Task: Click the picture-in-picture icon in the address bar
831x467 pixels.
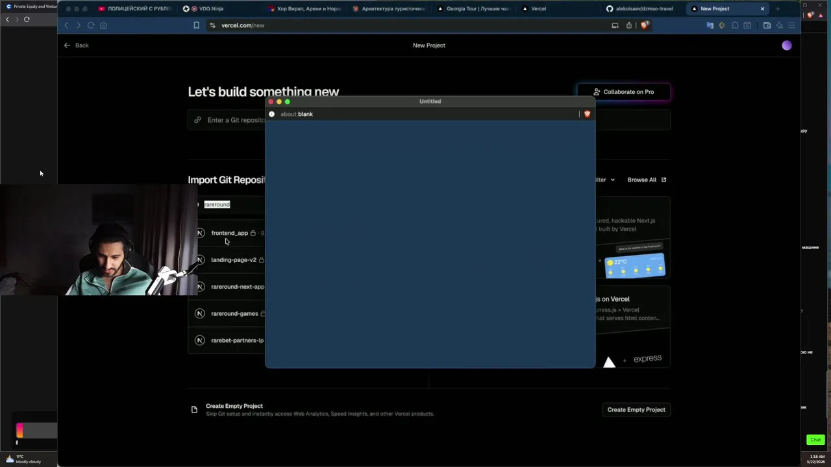Action: (615, 25)
